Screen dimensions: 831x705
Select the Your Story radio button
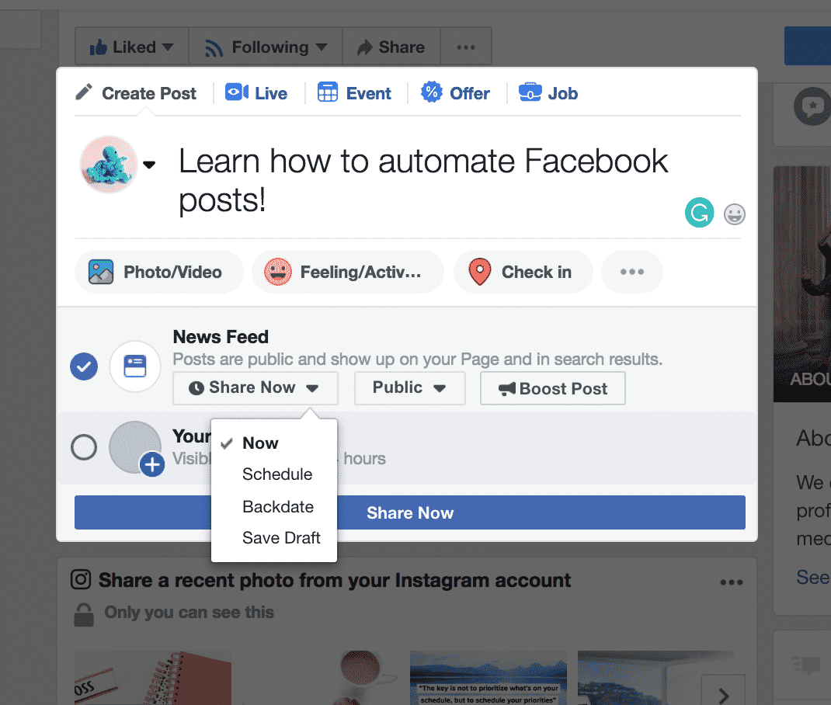click(84, 447)
